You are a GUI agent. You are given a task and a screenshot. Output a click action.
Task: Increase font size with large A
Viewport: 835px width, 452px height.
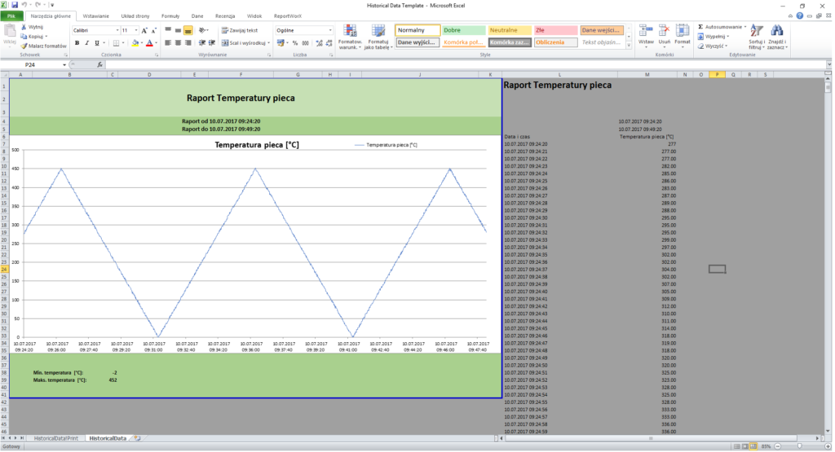[144, 31]
